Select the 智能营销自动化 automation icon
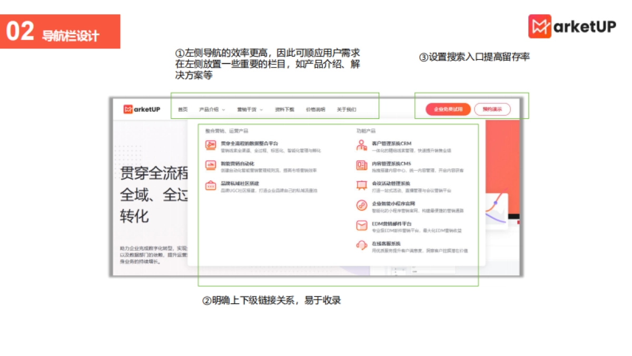Screen dimensions: 632x356 (x=210, y=164)
